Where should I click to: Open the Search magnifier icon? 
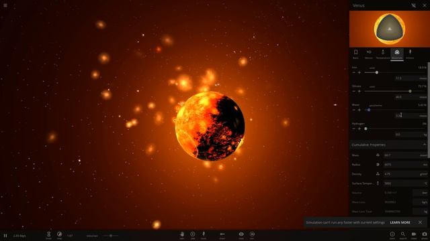403,235
